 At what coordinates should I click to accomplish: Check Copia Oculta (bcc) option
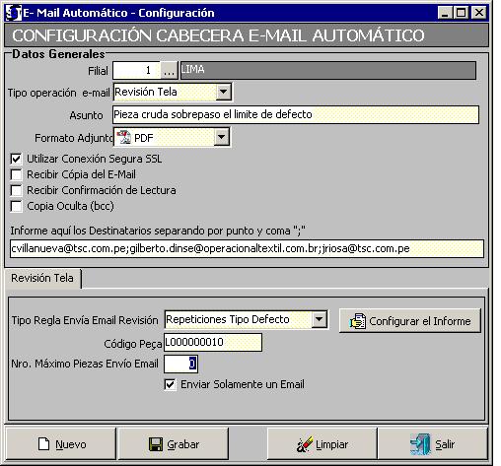tap(16, 206)
